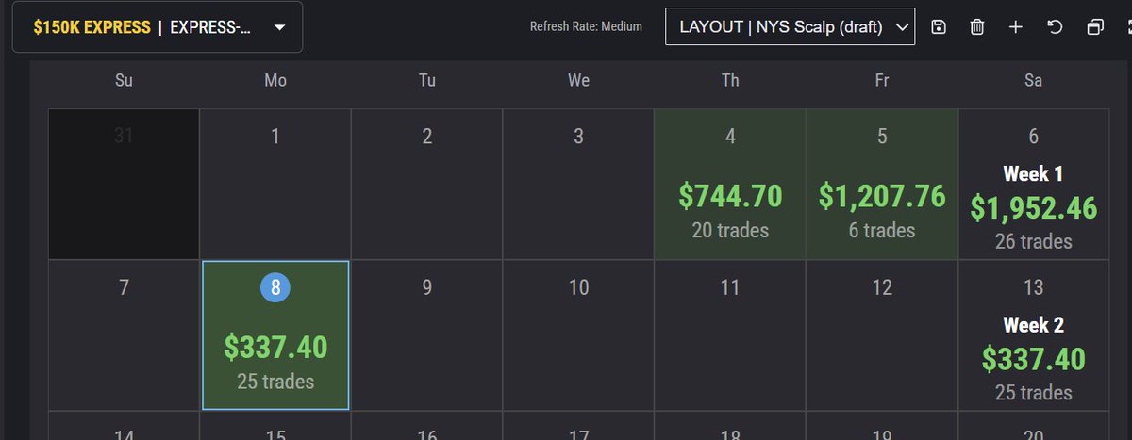
Task: Click the We weekday column header
Action: (578, 80)
